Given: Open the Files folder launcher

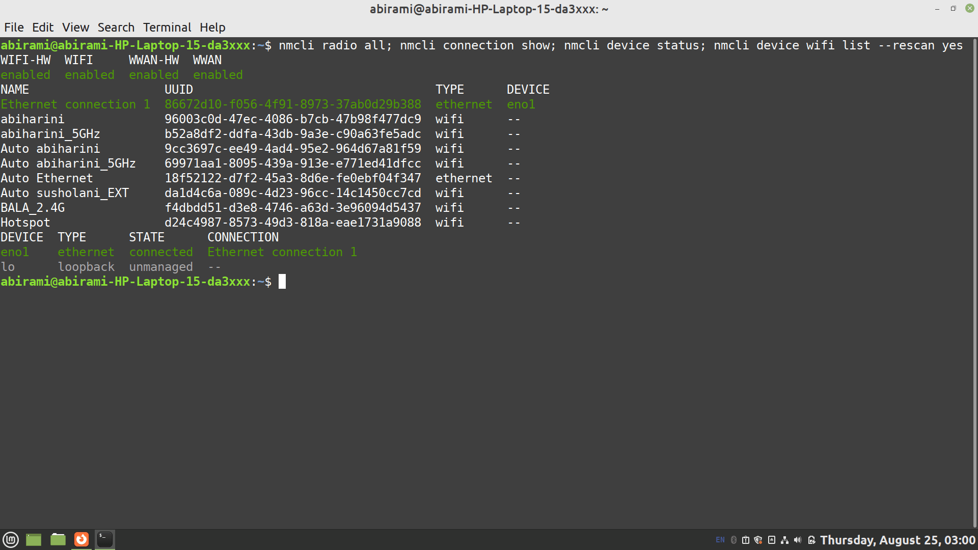Looking at the screenshot, I should click(x=58, y=539).
